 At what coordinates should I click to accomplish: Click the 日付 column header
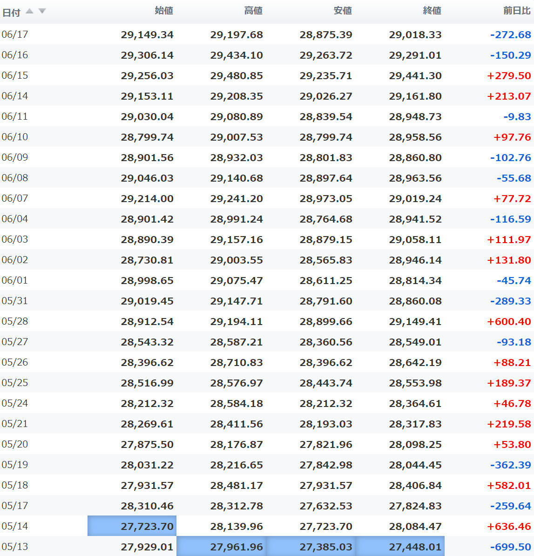coord(11,13)
